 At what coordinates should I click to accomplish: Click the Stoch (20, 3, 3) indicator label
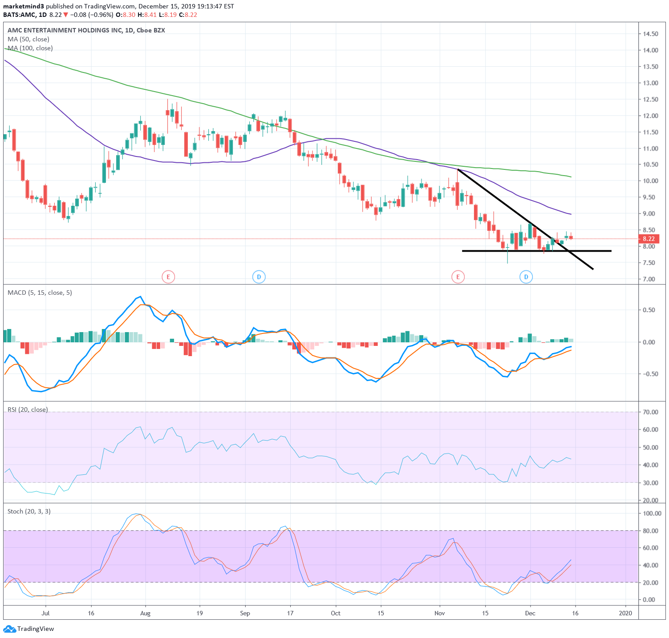(29, 511)
